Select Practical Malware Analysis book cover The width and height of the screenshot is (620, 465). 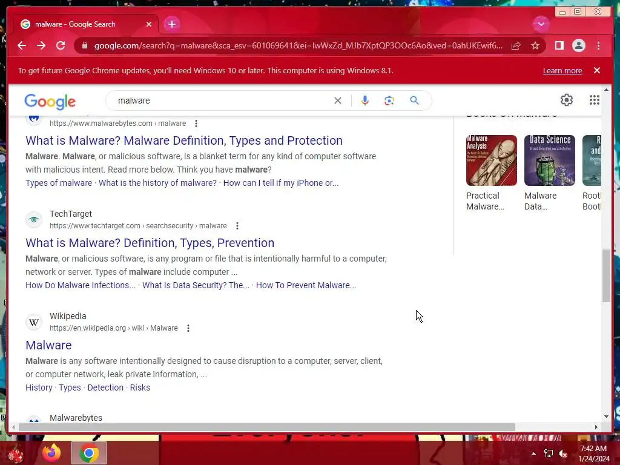click(x=492, y=160)
